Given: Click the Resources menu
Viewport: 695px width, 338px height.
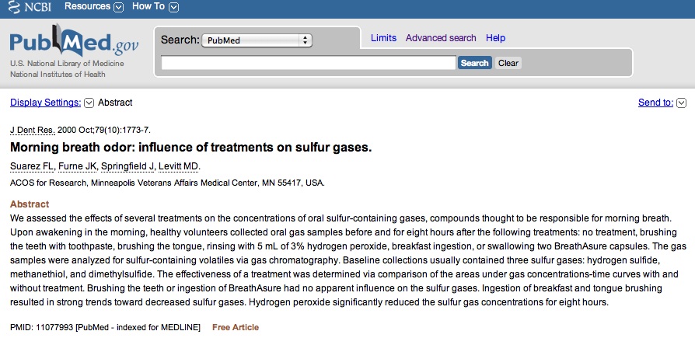Looking at the screenshot, I should [x=87, y=7].
